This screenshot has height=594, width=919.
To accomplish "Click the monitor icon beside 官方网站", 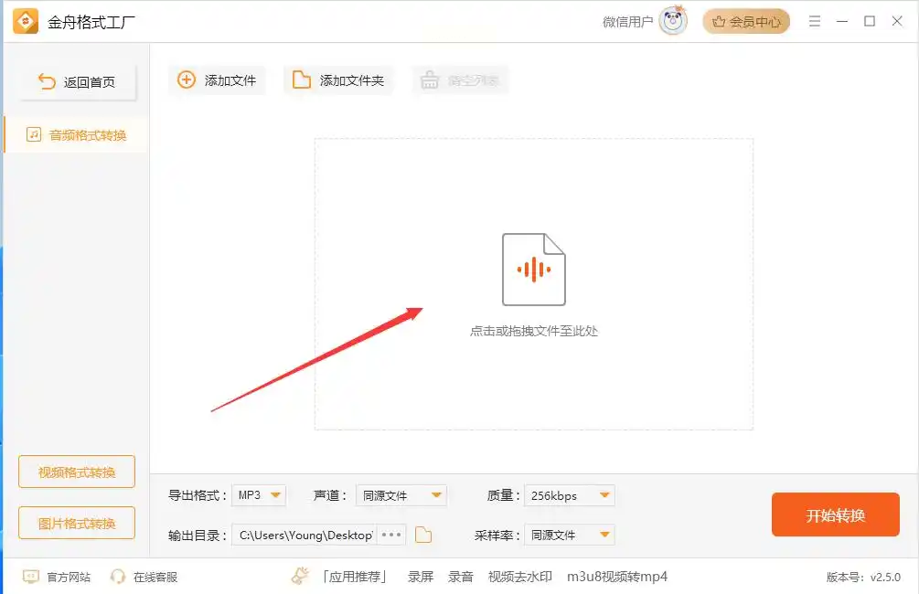I will 30,577.
